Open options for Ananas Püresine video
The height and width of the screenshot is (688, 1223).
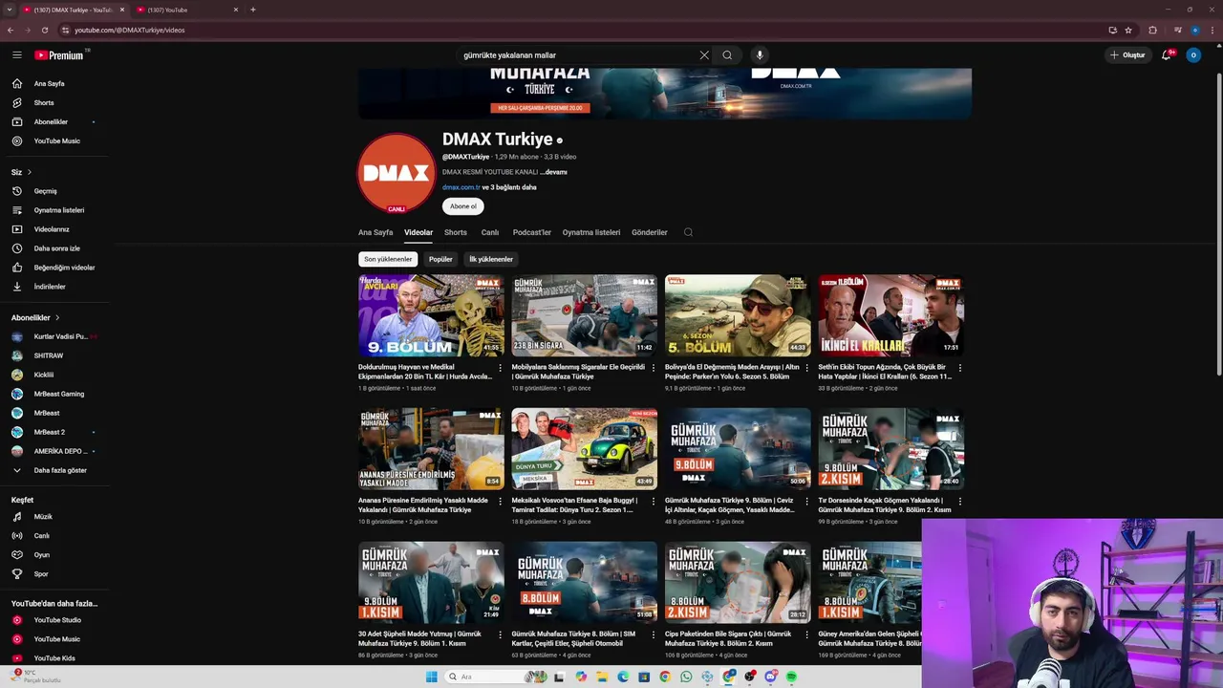click(x=500, y=502)
